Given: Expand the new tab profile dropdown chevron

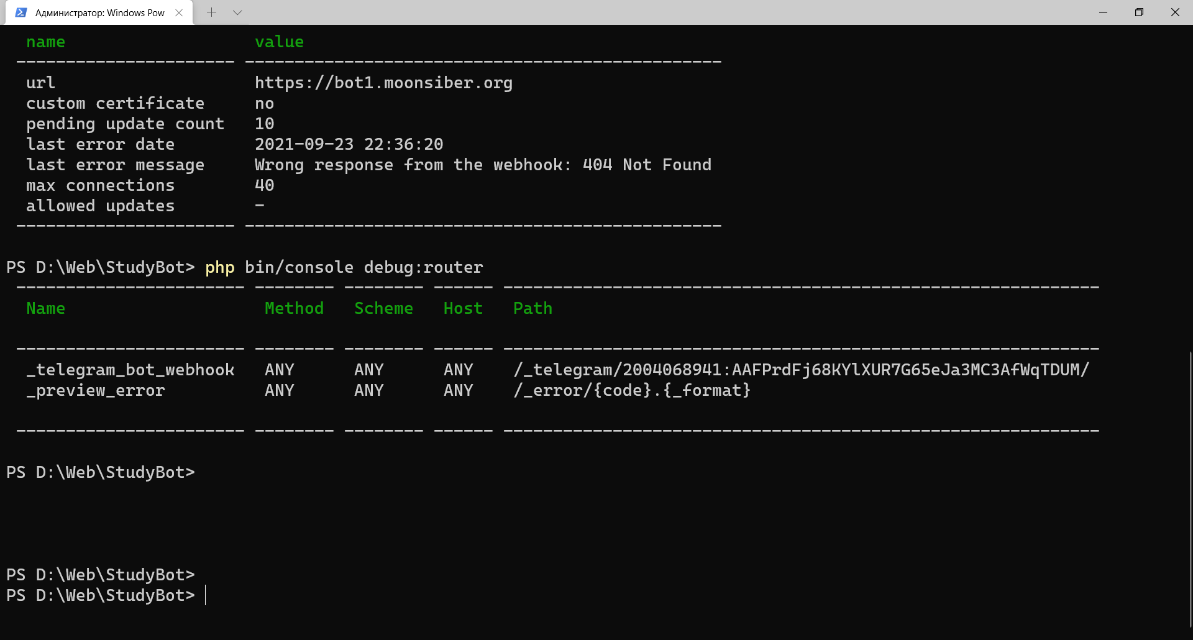Looking at the screenshot, I should click(x=237, y=12).
